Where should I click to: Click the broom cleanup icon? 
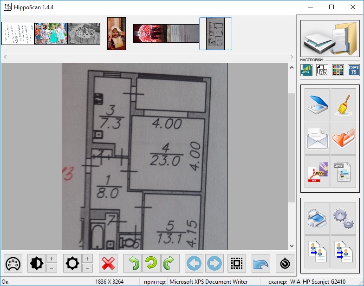(344, 104)
